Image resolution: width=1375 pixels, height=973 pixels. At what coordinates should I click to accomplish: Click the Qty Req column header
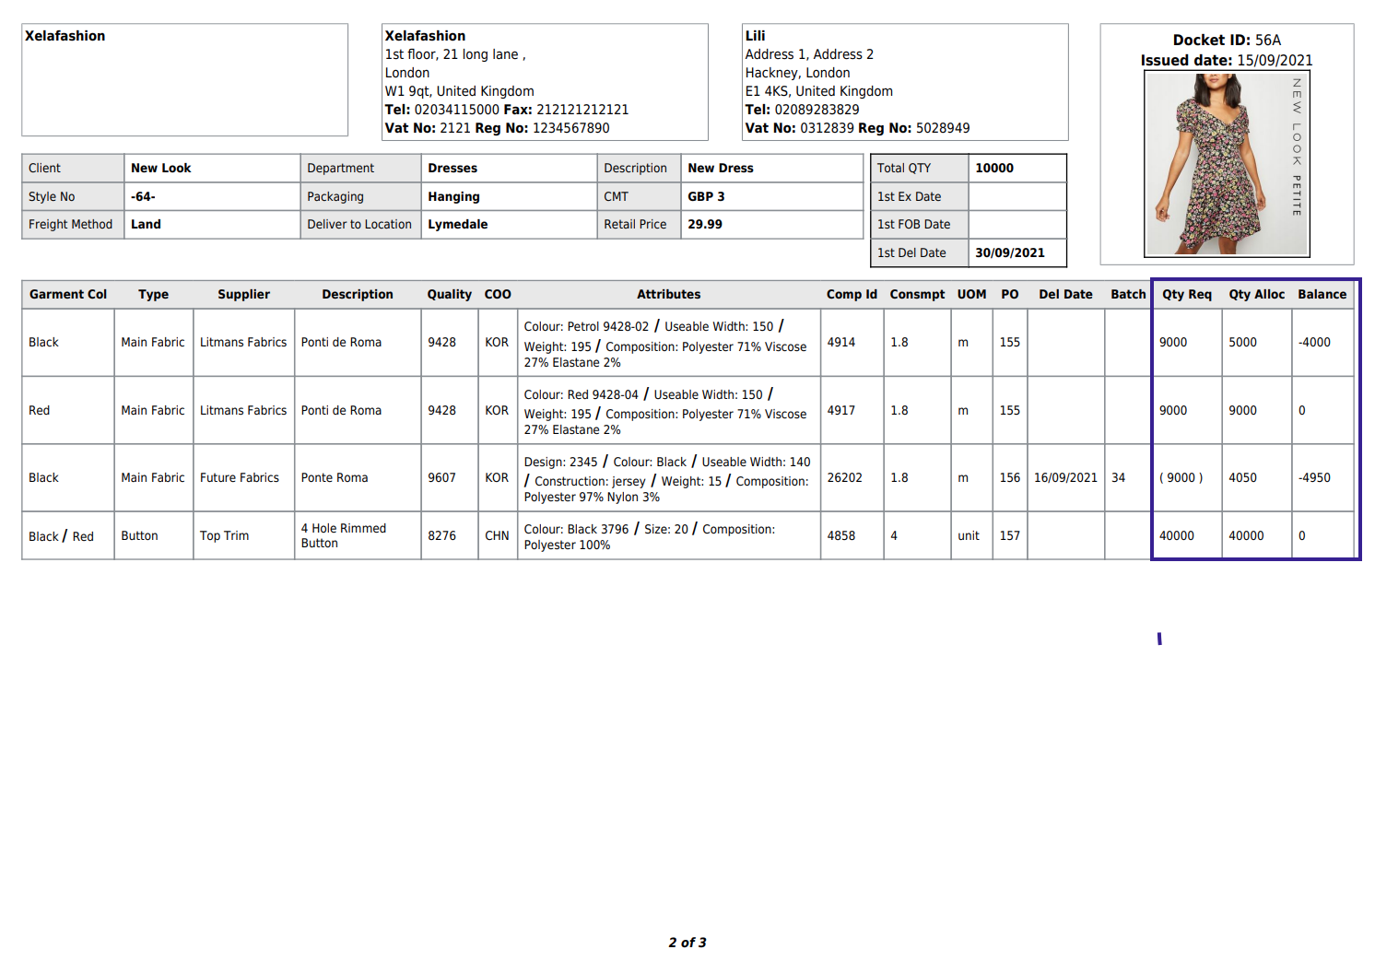point(1186,295)
